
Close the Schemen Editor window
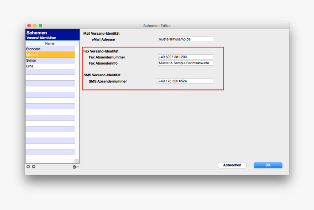coord(29,26)
